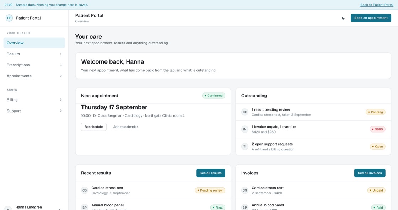This screenshot has height=210, width=398.
Task: Click '$420 and $260' amounts text
Action: click(263, 132)
